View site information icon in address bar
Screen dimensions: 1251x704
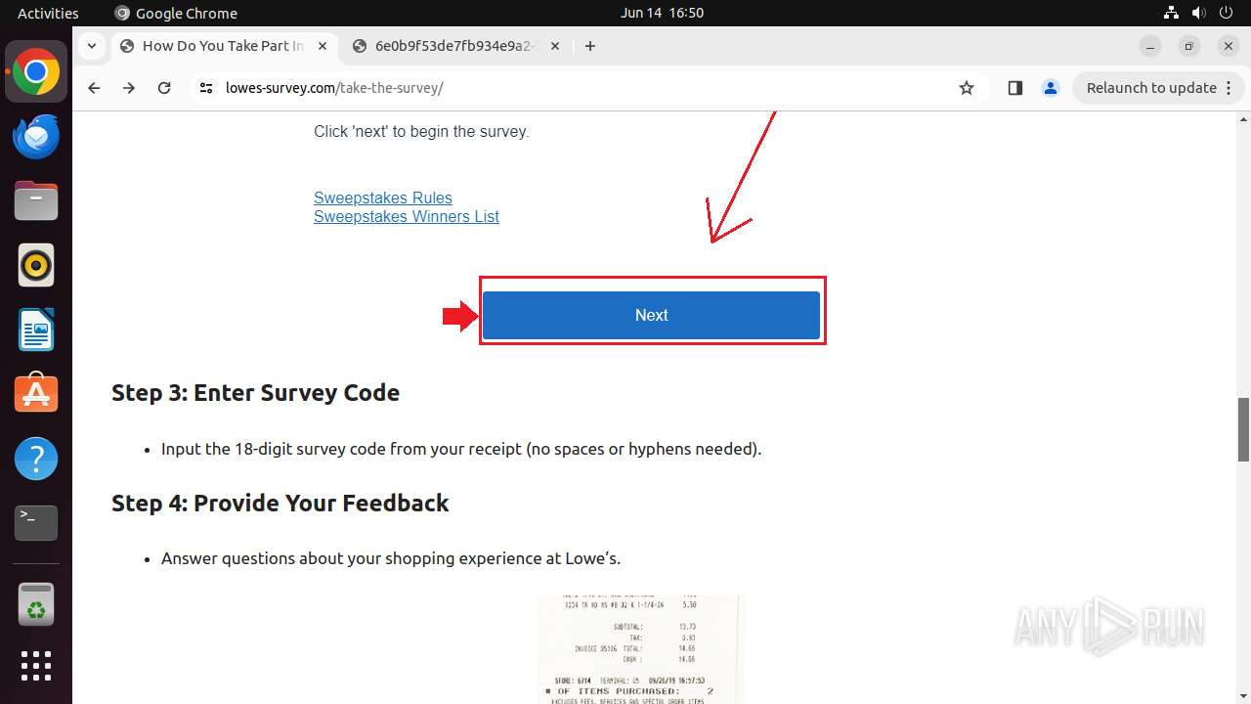[x=205, y=88]
